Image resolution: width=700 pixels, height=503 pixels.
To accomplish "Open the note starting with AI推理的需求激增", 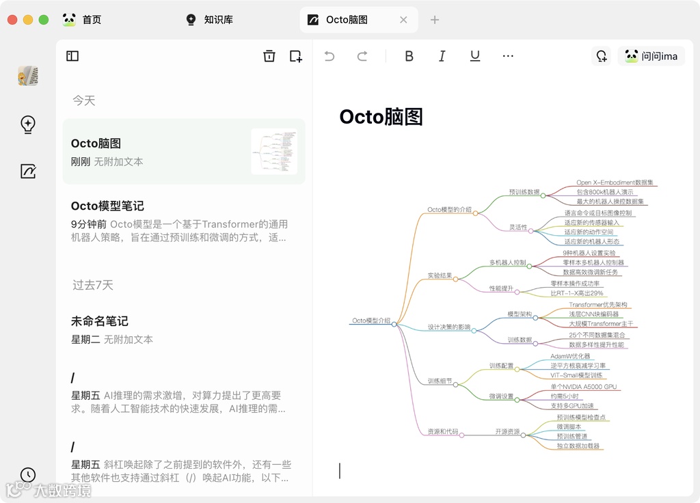I will pos(184,393).
